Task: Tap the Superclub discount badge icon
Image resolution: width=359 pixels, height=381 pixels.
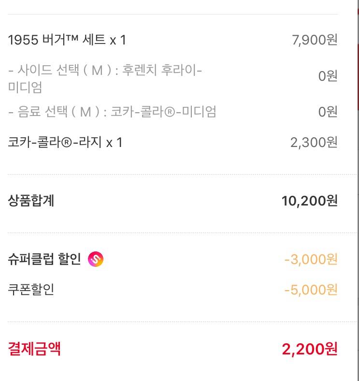Action: [96, 259]
